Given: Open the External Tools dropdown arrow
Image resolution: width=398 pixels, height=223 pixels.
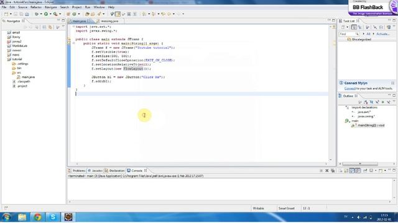Looking at the screenshot, I should tap(60, 14).
